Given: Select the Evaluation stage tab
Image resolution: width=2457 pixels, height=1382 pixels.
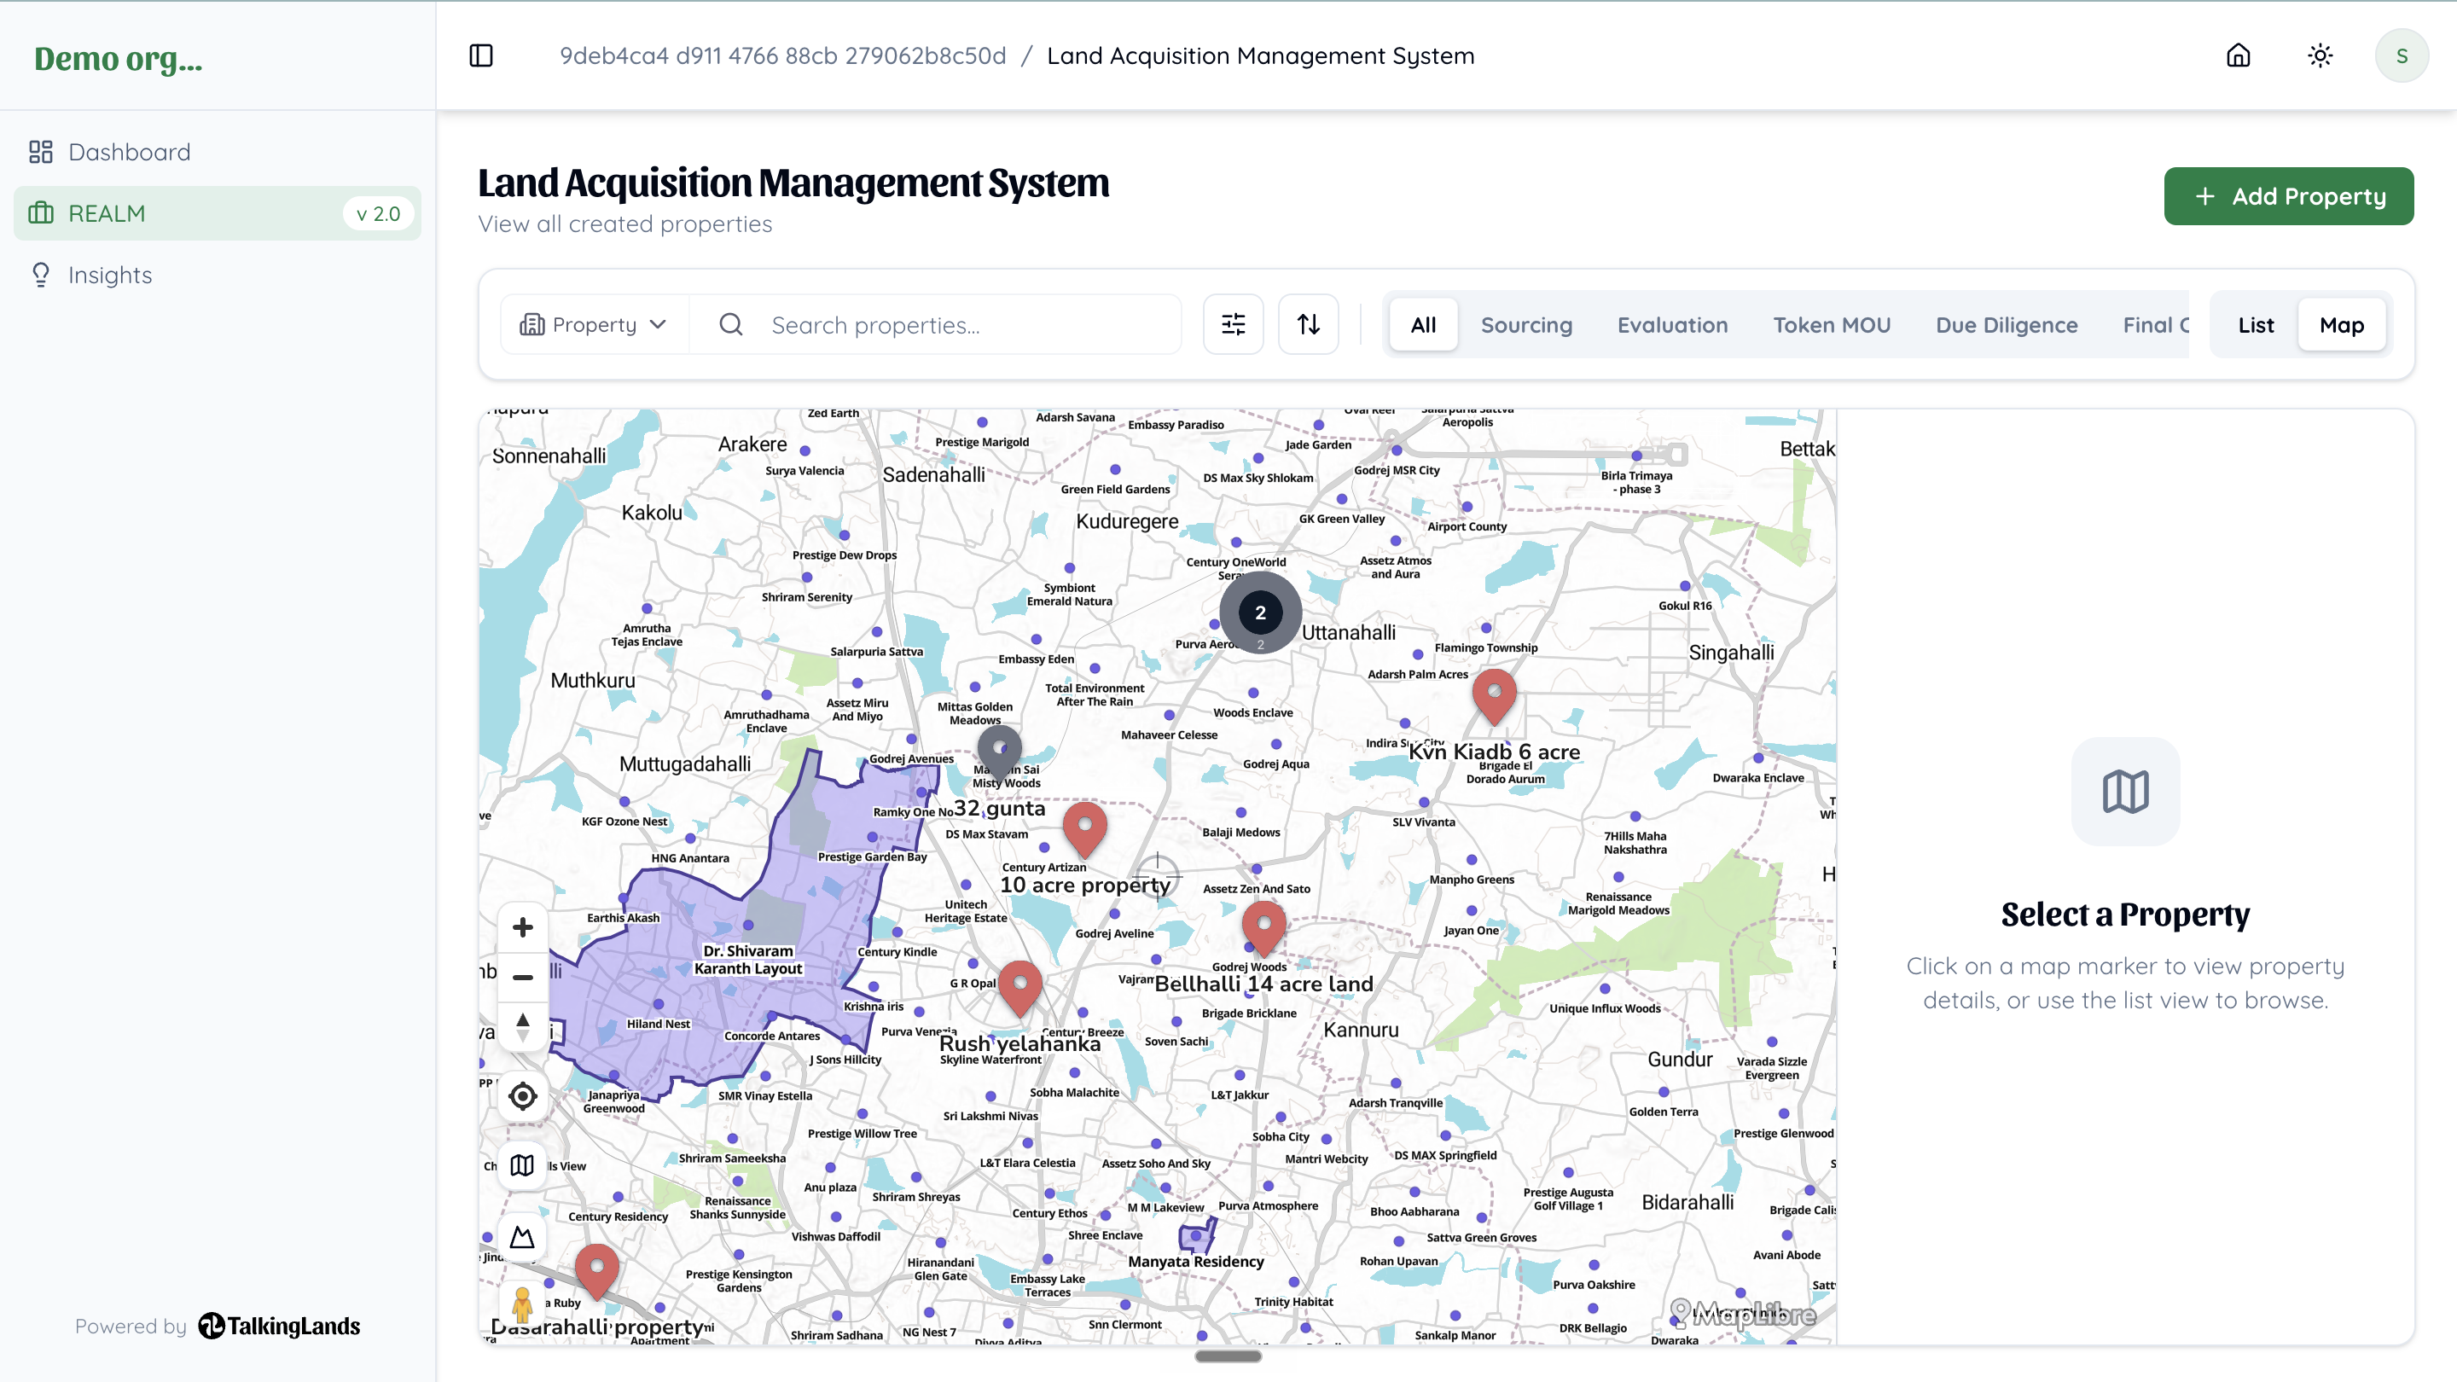Looking at the screenshot, I should click(1672, 324).
